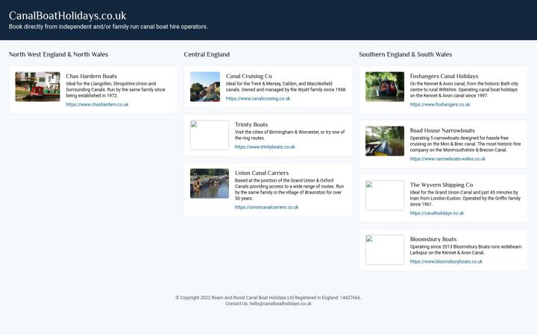
Task: Select the Union Canal Carriers thumbnail photo
Action: point(210,183)
